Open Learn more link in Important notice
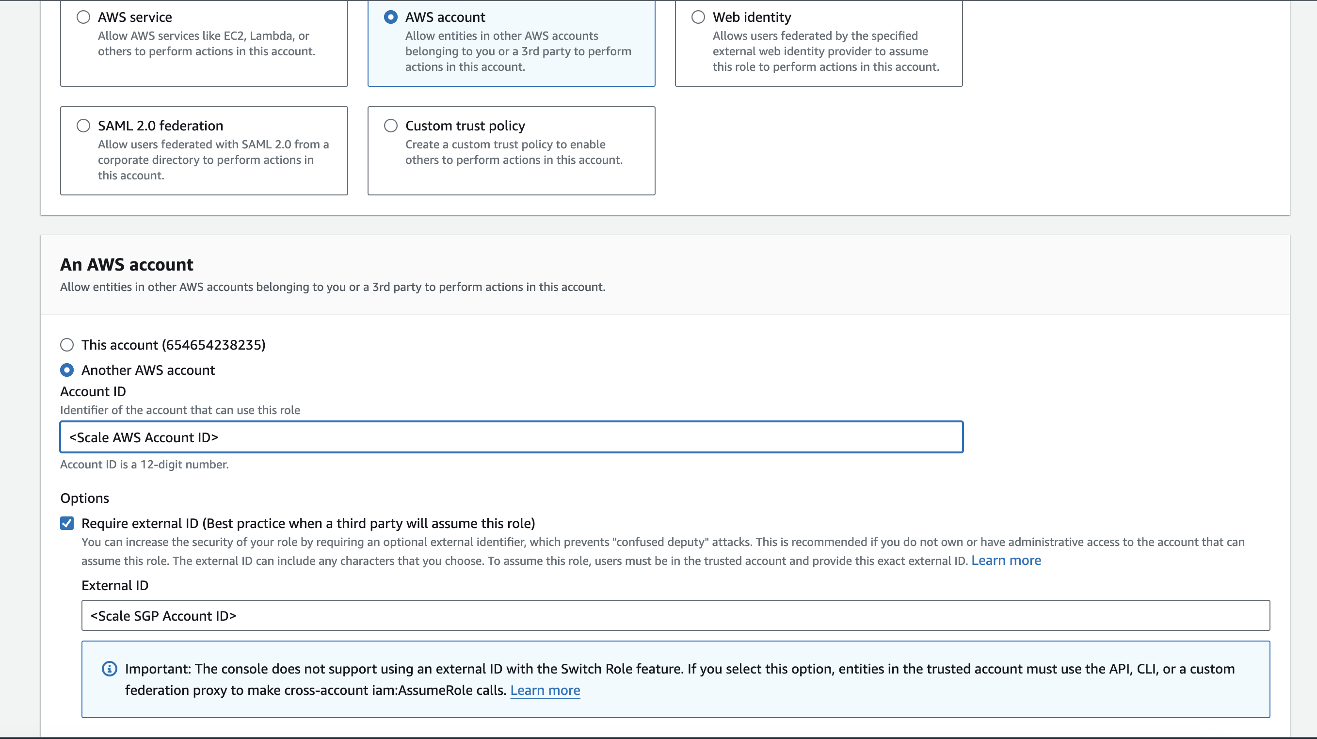1317x739 pixels. point(545,691)
